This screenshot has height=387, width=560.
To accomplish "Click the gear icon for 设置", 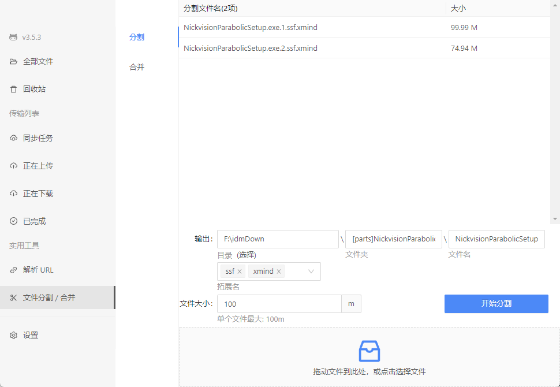I will pos(13,335).
